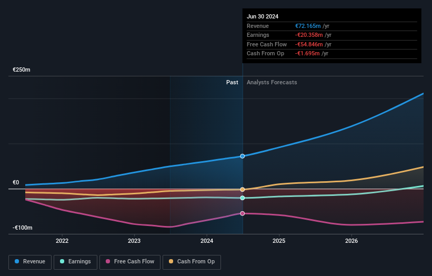Click the Revenue row label in tooltip
Image resolution: width=432 pixels, height=276 pixels.
[x=258, y=26]
